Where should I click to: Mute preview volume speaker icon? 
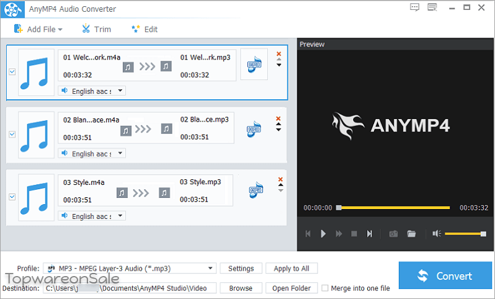pyautogui.click(x=437, y=234)
